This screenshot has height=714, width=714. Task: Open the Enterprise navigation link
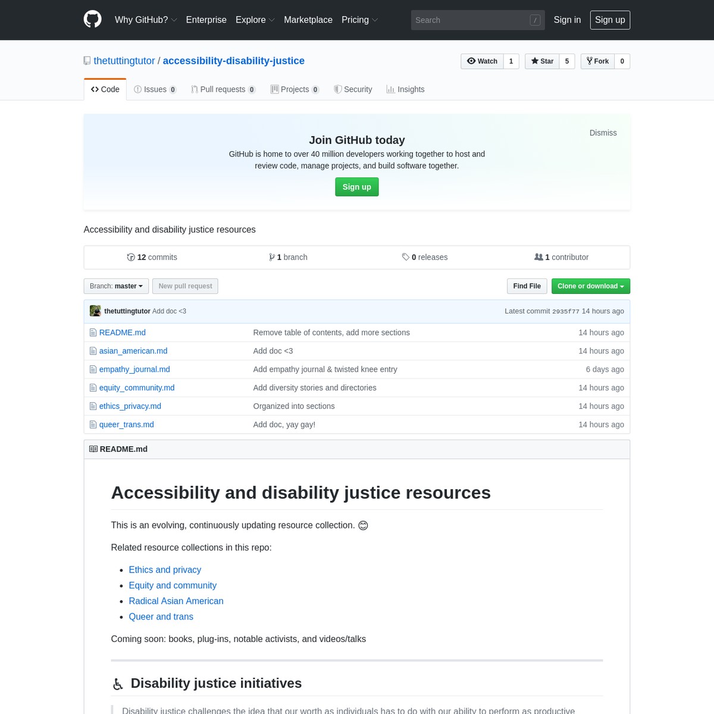pos(206,20)
